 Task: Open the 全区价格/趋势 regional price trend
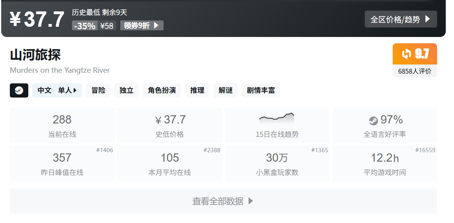(401, 19)
